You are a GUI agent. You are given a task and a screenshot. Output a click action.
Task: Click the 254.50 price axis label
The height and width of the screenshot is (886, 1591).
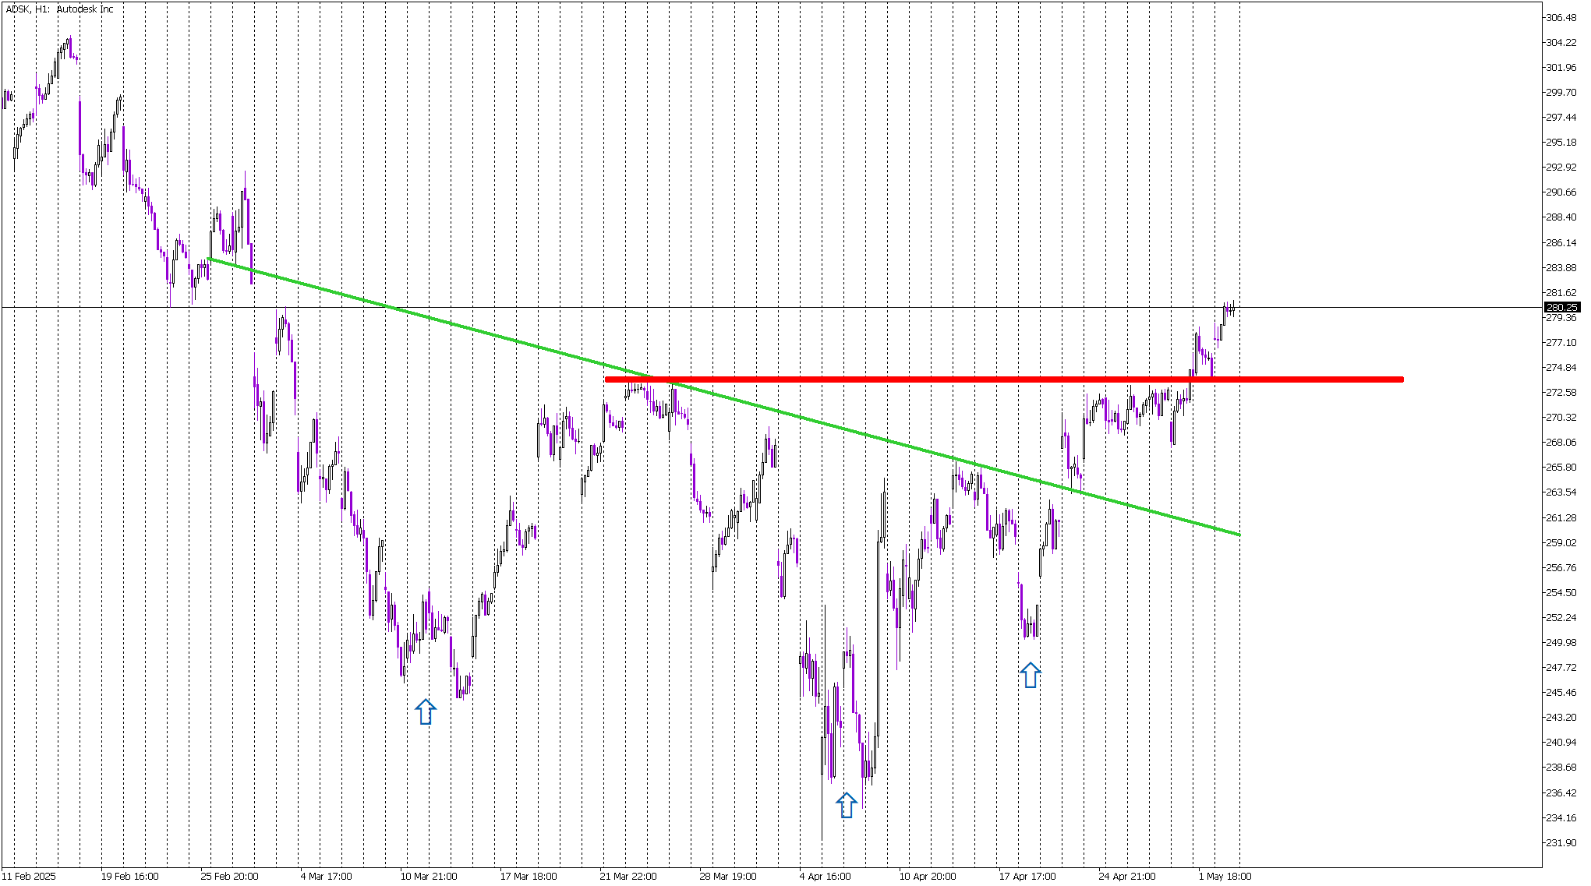(1561, 593)
